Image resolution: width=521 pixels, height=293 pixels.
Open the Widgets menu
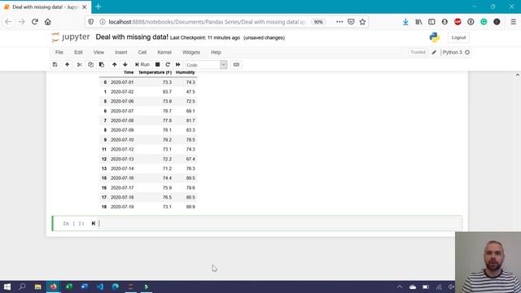tap(191, 52)
